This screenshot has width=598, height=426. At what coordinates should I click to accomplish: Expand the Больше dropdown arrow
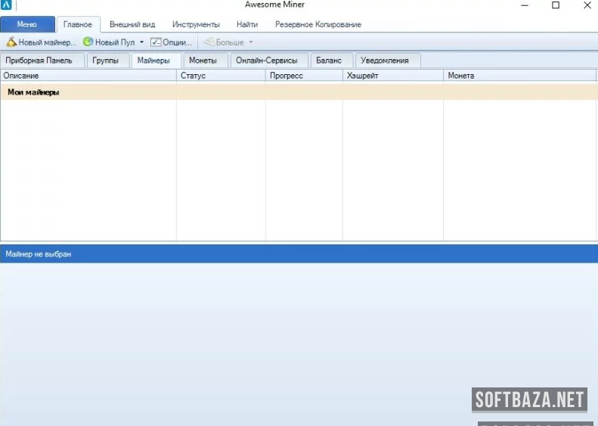pos(251,42)
